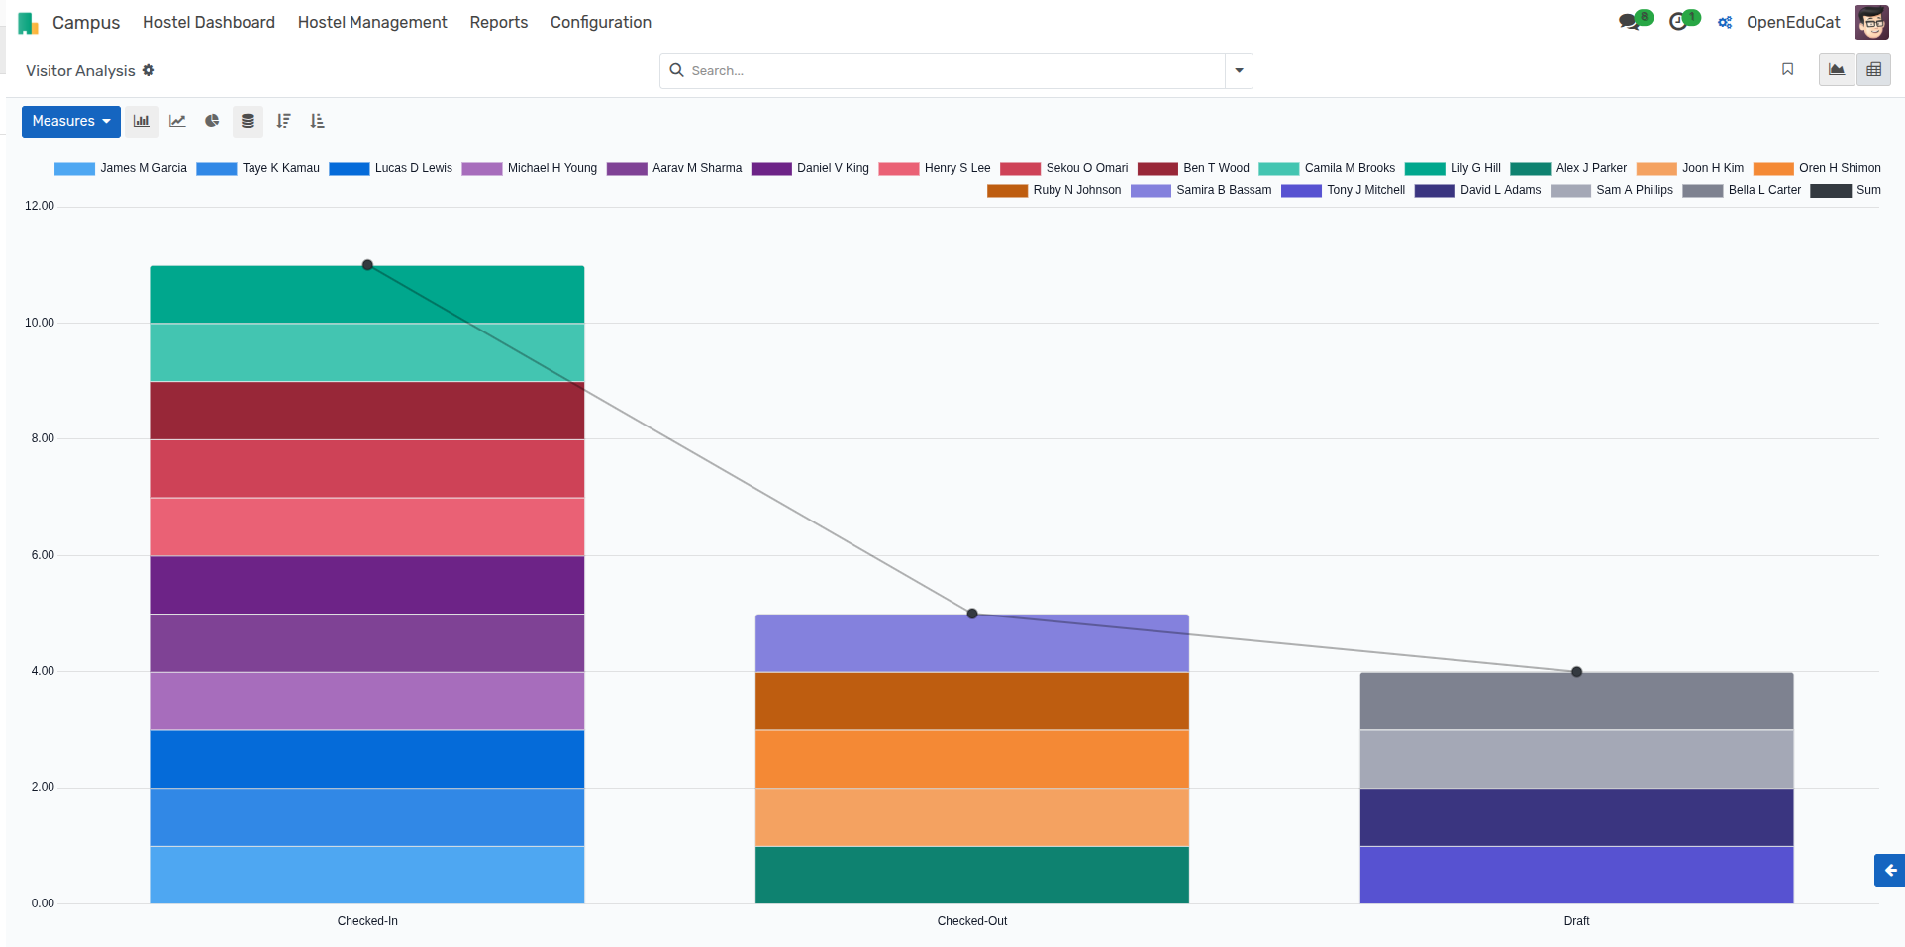Open Visitor Analysis settings gear
Viewport: 1905px width, 947px height.
click(149, 70)
